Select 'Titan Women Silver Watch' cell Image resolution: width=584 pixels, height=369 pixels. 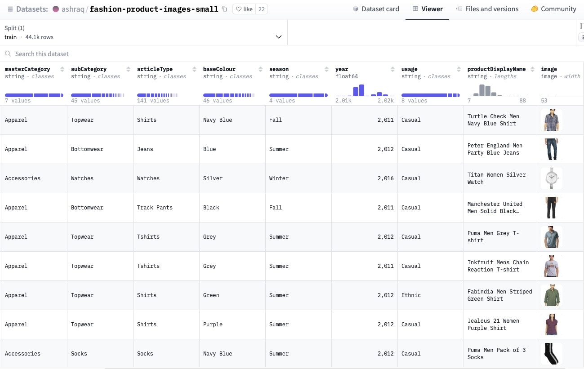[x=500, y=178]
